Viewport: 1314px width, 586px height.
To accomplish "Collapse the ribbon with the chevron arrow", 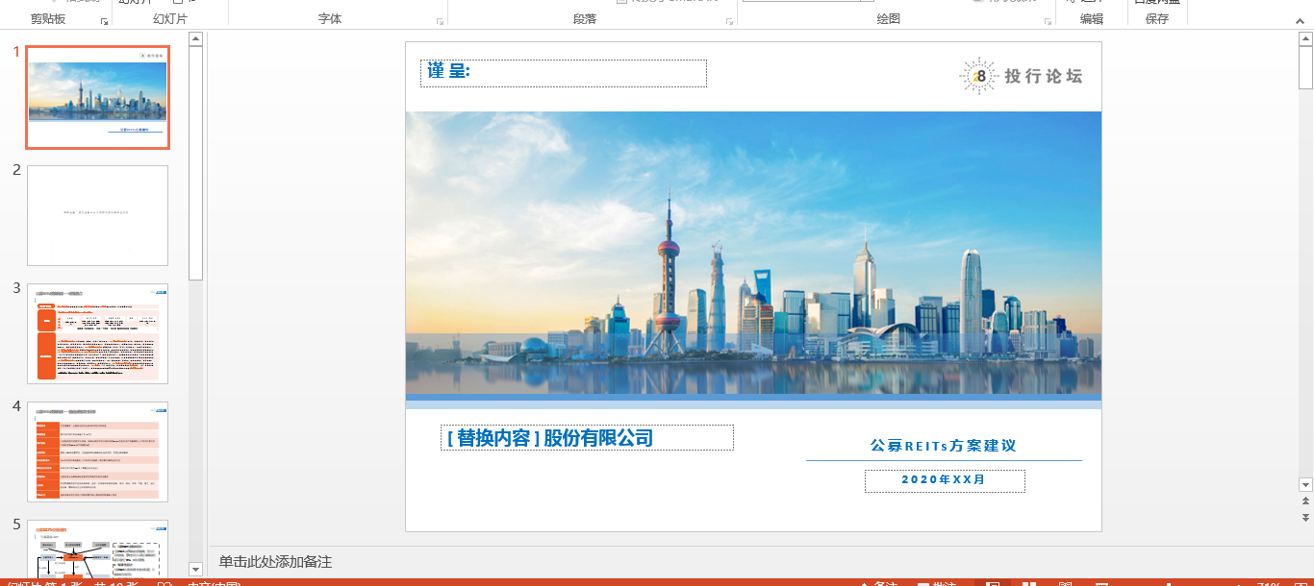I will [1299, 19].
